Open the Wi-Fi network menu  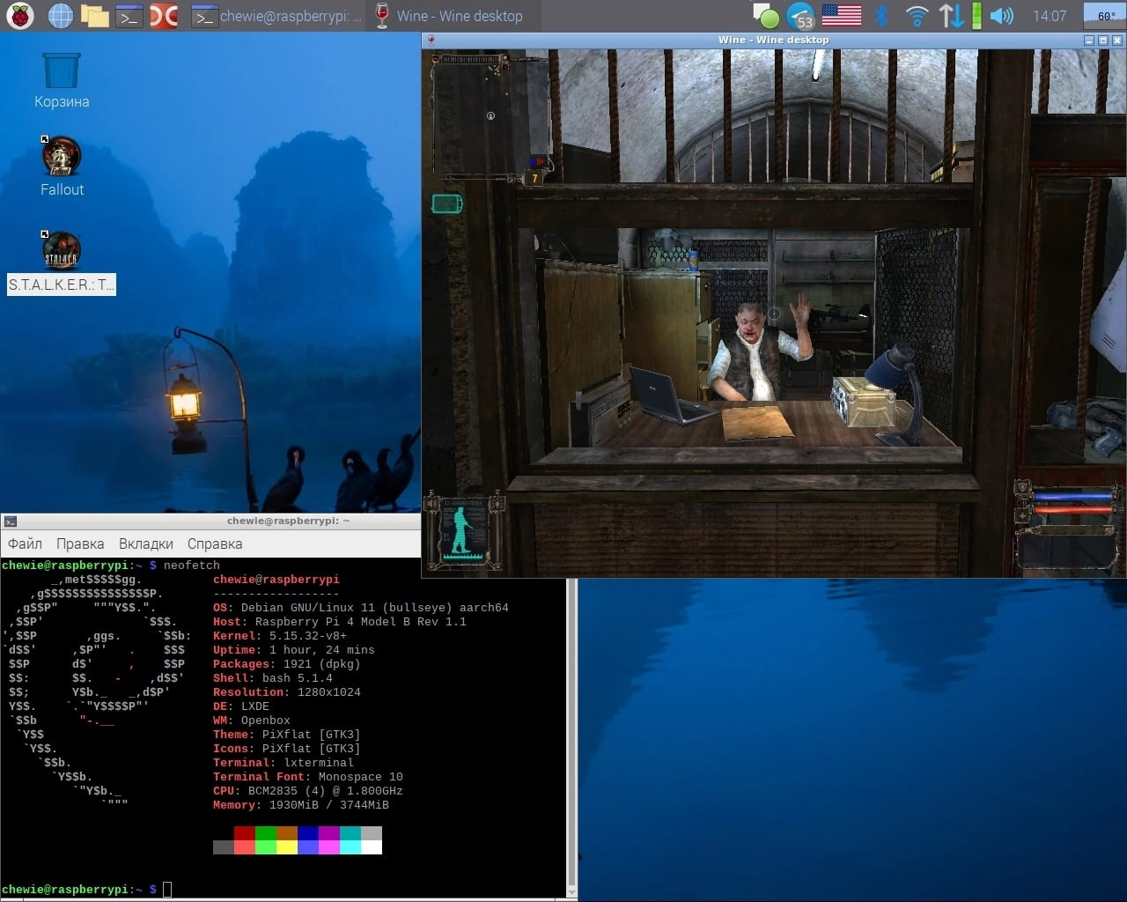point(917,15)
